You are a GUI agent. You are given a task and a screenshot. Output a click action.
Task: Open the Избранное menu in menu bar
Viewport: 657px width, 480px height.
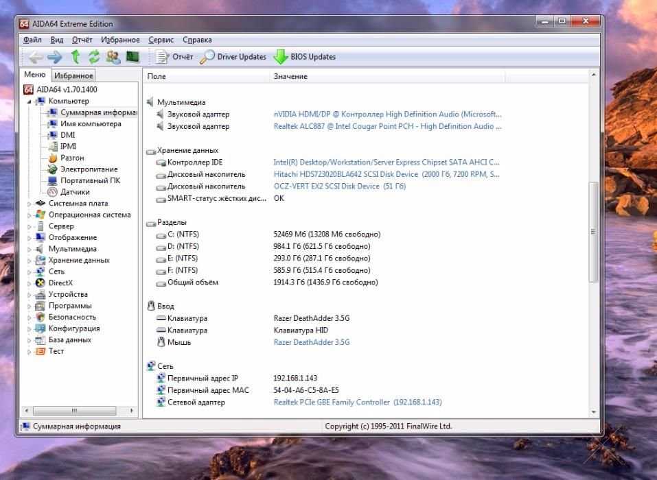click(120, 40)
